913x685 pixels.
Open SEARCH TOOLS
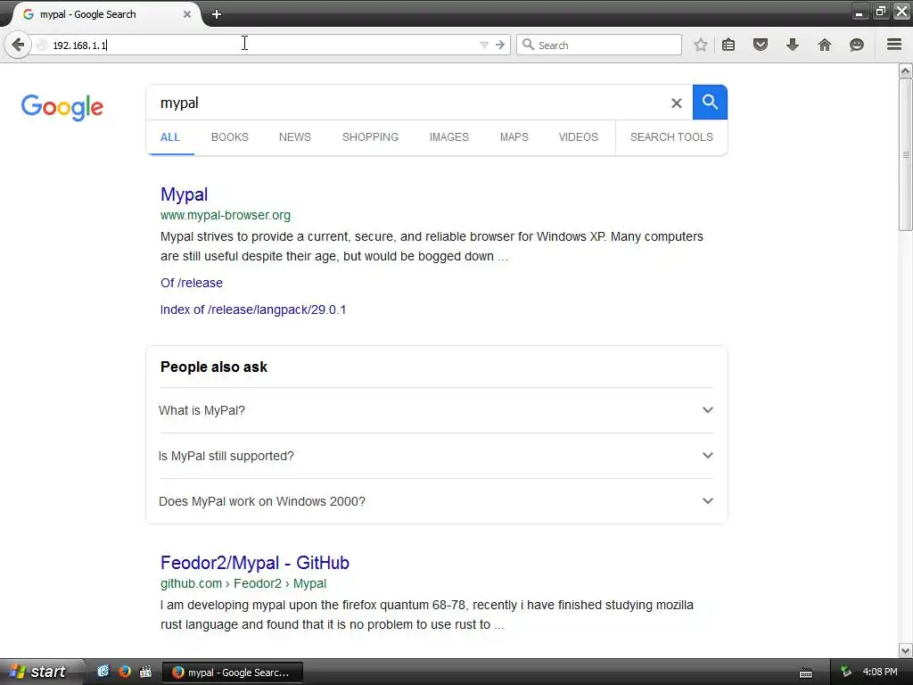[671, 137]
